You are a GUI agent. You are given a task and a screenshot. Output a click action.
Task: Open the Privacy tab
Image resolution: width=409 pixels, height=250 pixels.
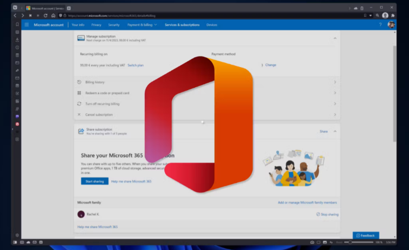pyautogui.click(x=96, y=25)
